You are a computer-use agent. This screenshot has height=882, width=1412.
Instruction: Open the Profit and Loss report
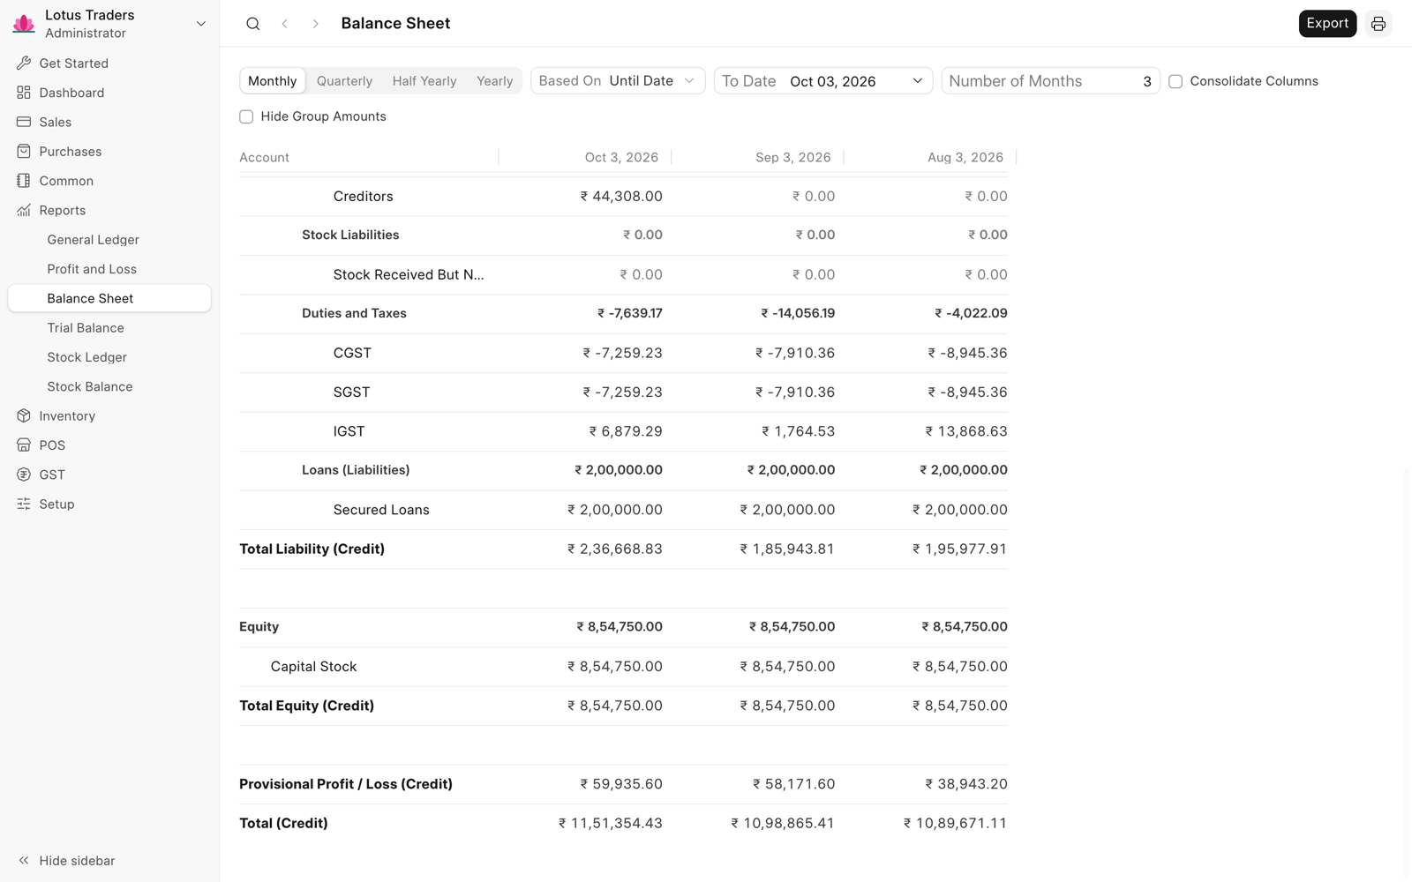coord(109,269)
